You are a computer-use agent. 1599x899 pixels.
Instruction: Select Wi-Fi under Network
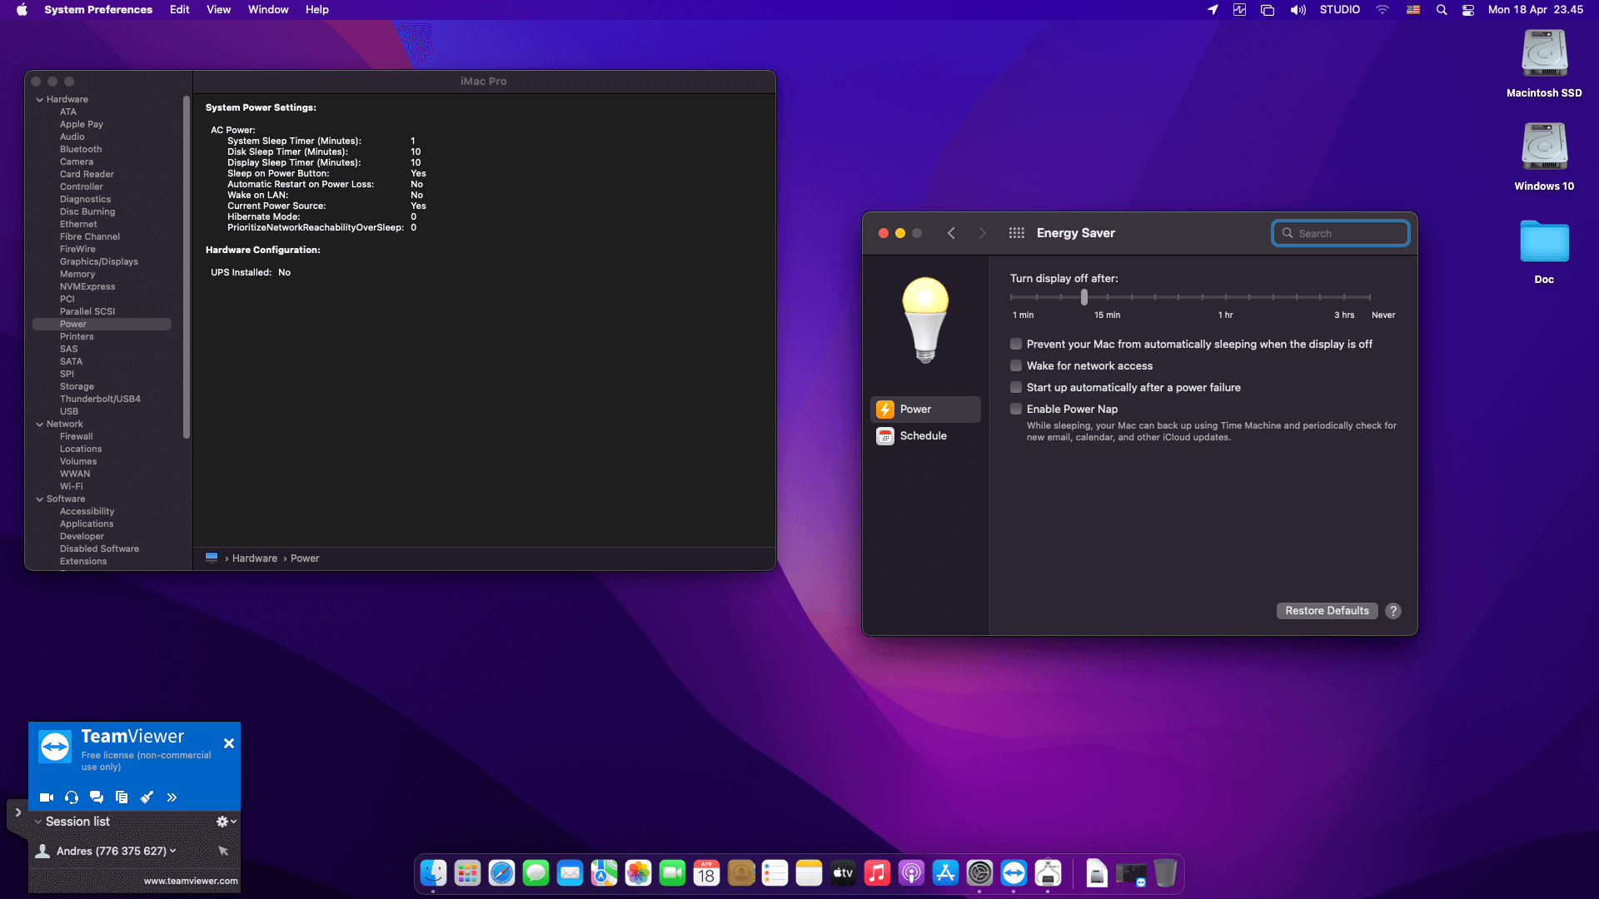pos(71,487)
